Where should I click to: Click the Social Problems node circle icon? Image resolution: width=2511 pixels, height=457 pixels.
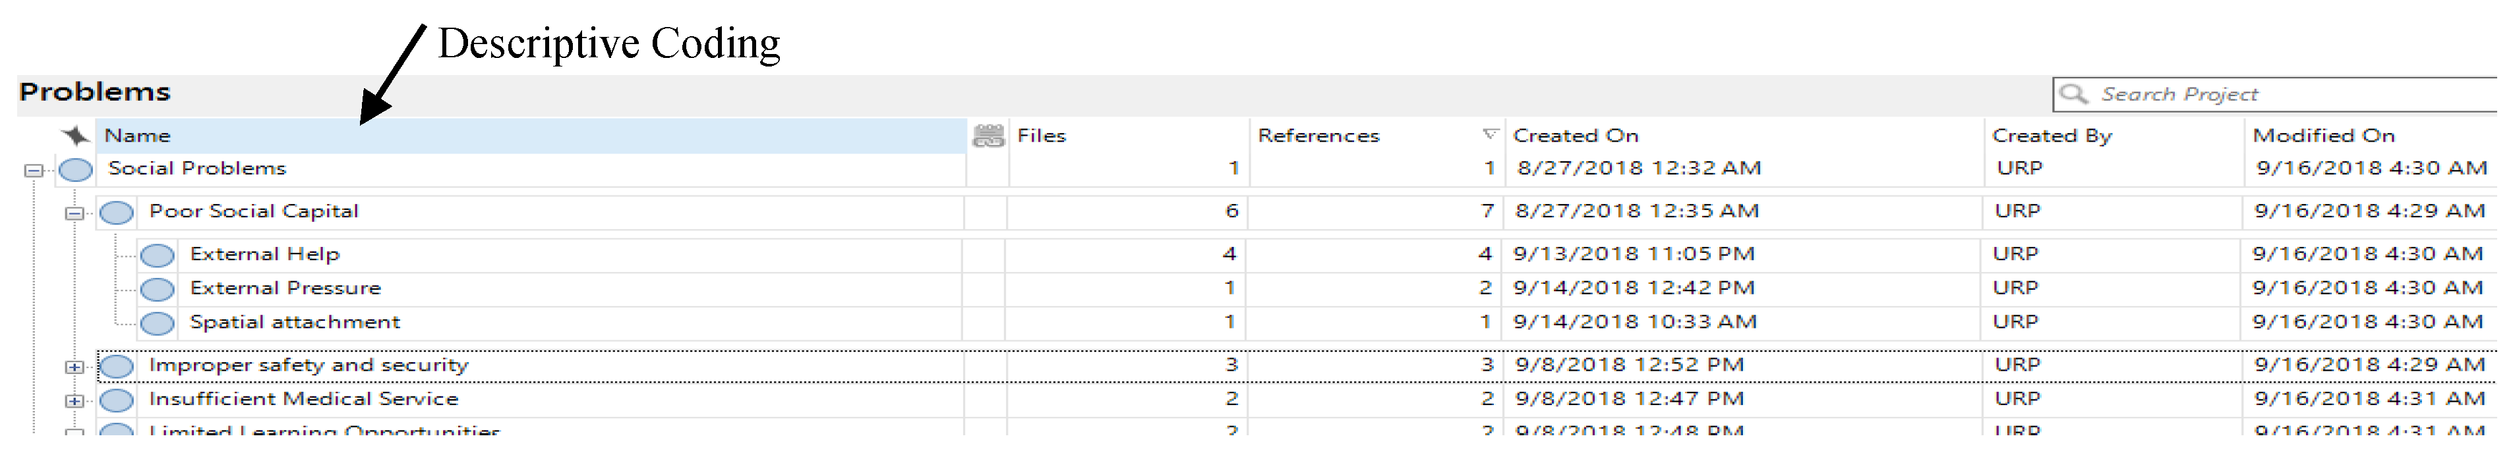pyautogui.click(x=75, y=171)
